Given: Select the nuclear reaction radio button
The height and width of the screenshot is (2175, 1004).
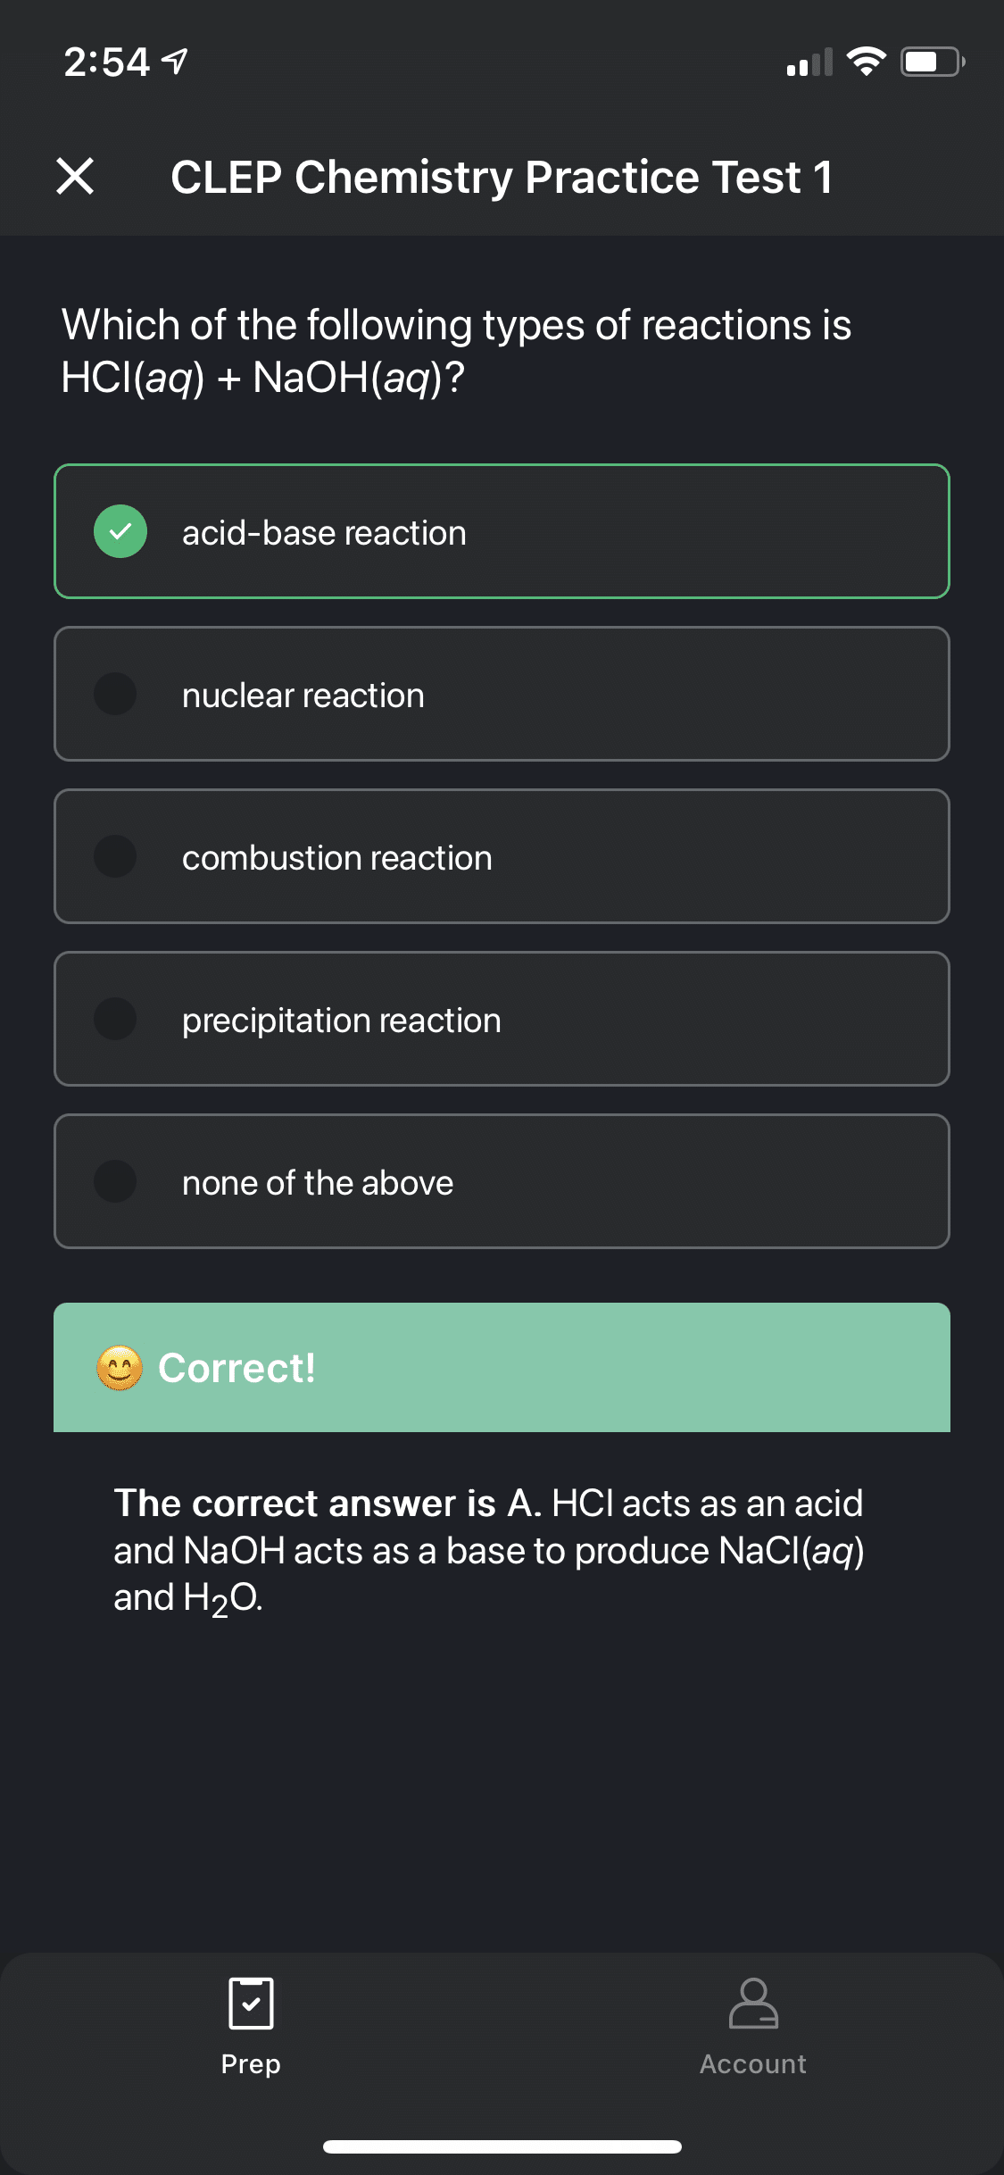Looking at the screenshot, I should pyautogui.click(x=116, y=695).
